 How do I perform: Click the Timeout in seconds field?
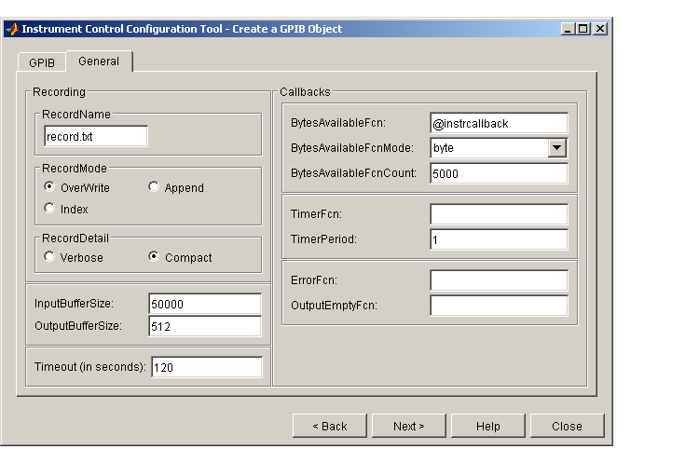[x=207, y=367]
